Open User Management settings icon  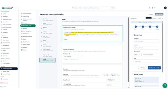coord(22,13)
